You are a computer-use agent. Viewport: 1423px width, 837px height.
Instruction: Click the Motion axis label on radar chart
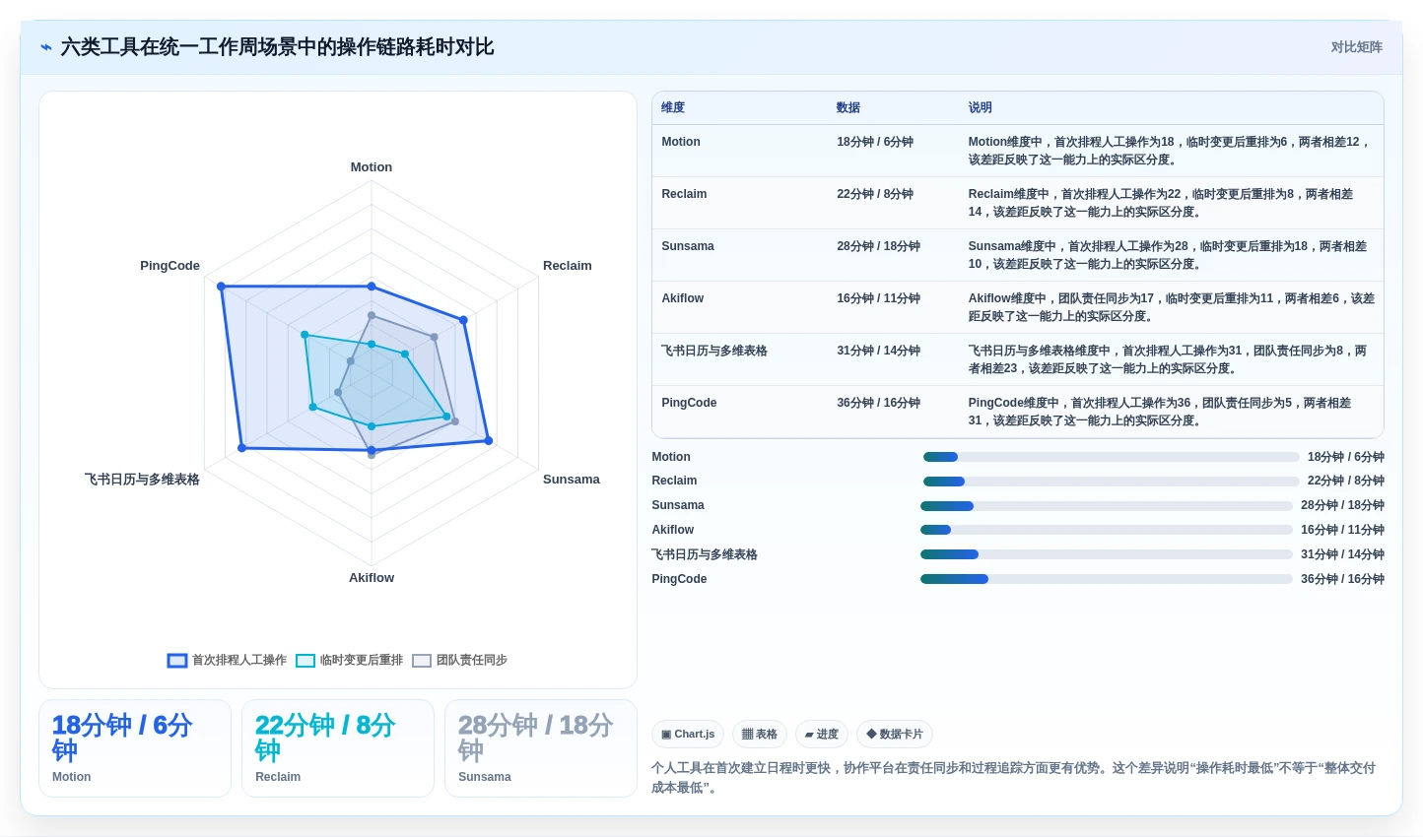click(x=372, y=167)
